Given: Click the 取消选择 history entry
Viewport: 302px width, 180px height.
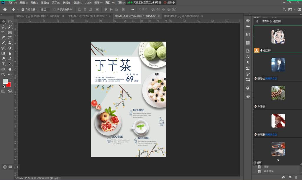Looking at the screenshot, I should (x=268, y=171).
